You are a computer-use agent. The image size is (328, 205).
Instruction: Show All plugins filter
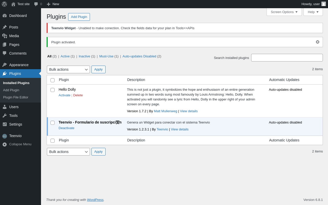pos(49,56)
